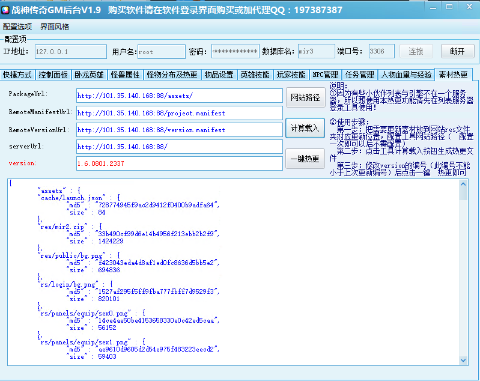Click the 计算载入 button

pyautogui.click(x=305, y=128)
